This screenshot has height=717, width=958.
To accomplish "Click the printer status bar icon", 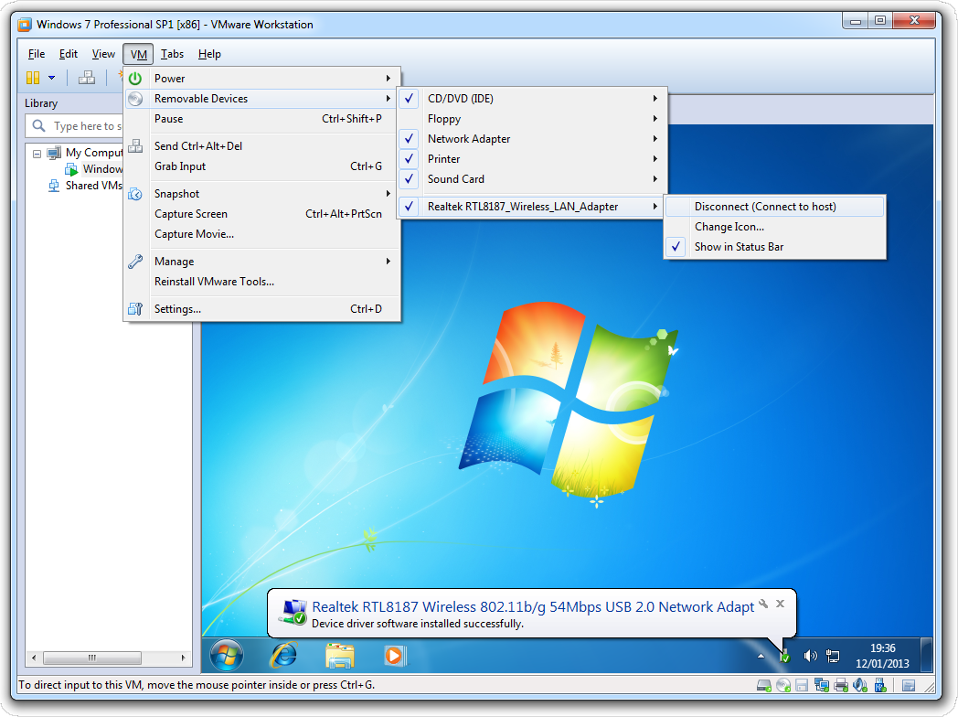I will 839,685.
